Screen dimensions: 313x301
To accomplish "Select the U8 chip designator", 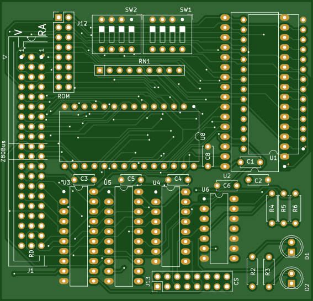I will pyautogui.click(x=203, y=136).
